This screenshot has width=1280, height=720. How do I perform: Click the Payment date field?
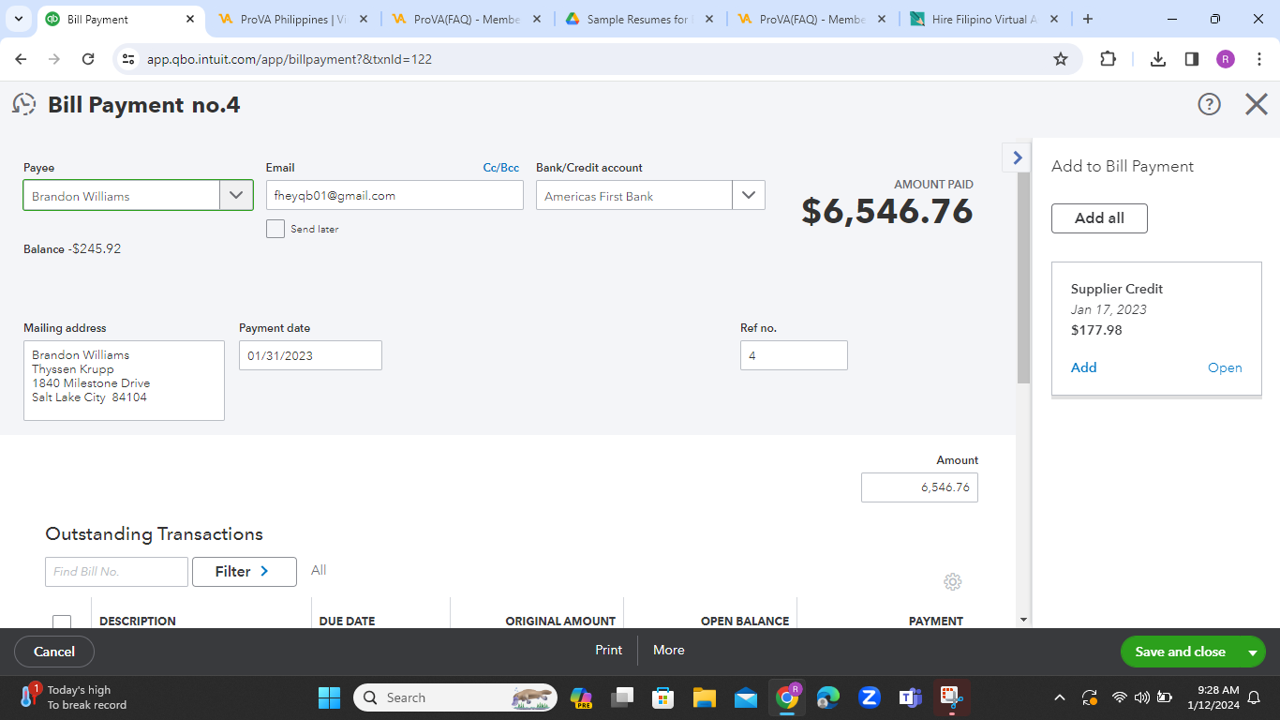pyautogui.click(x=310, y=355)
